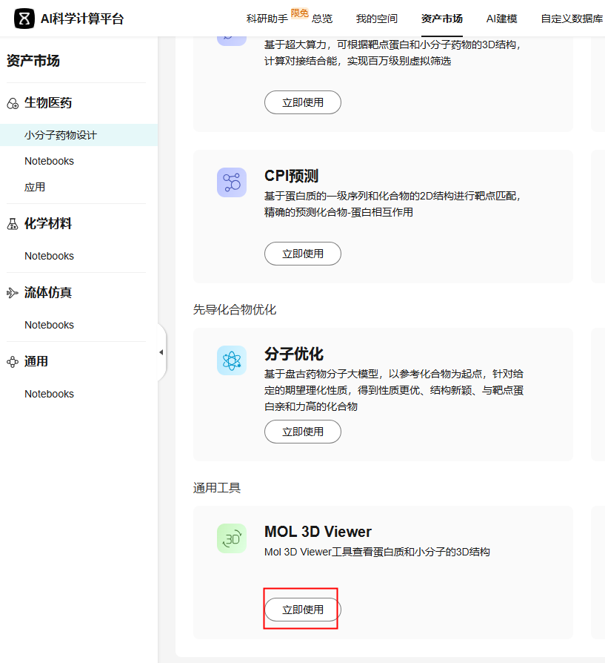Click 立即使用 for MOL 3D Viewer
The height and width of the screenshot is (663, 605).
coord(302,610)
